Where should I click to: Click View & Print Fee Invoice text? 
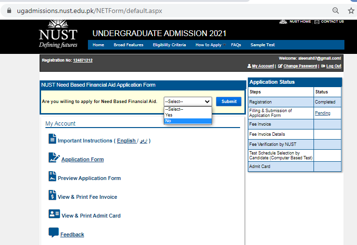(87, 197)
